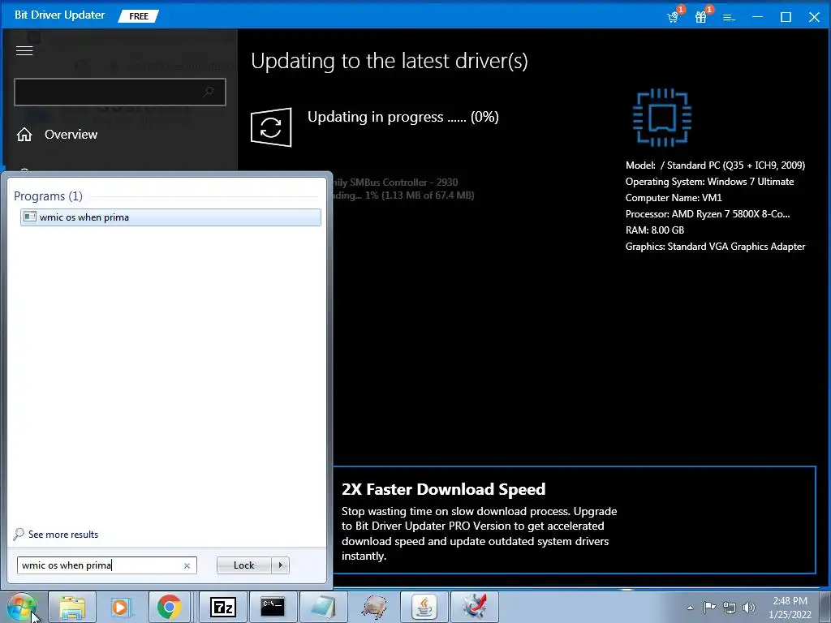Select the 'wmic os when prima' program result

coord(170,217)
